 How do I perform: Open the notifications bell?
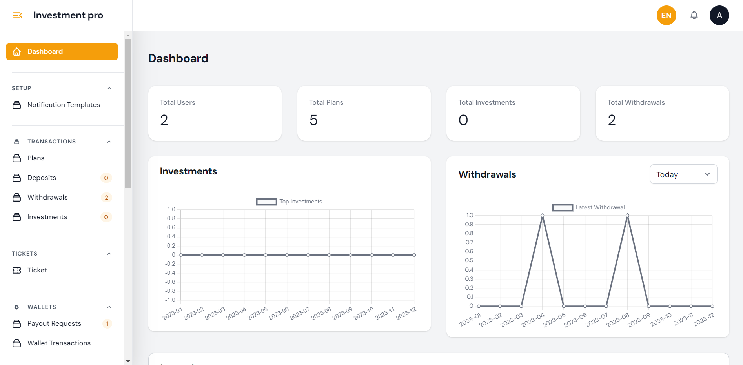[694, 15]
